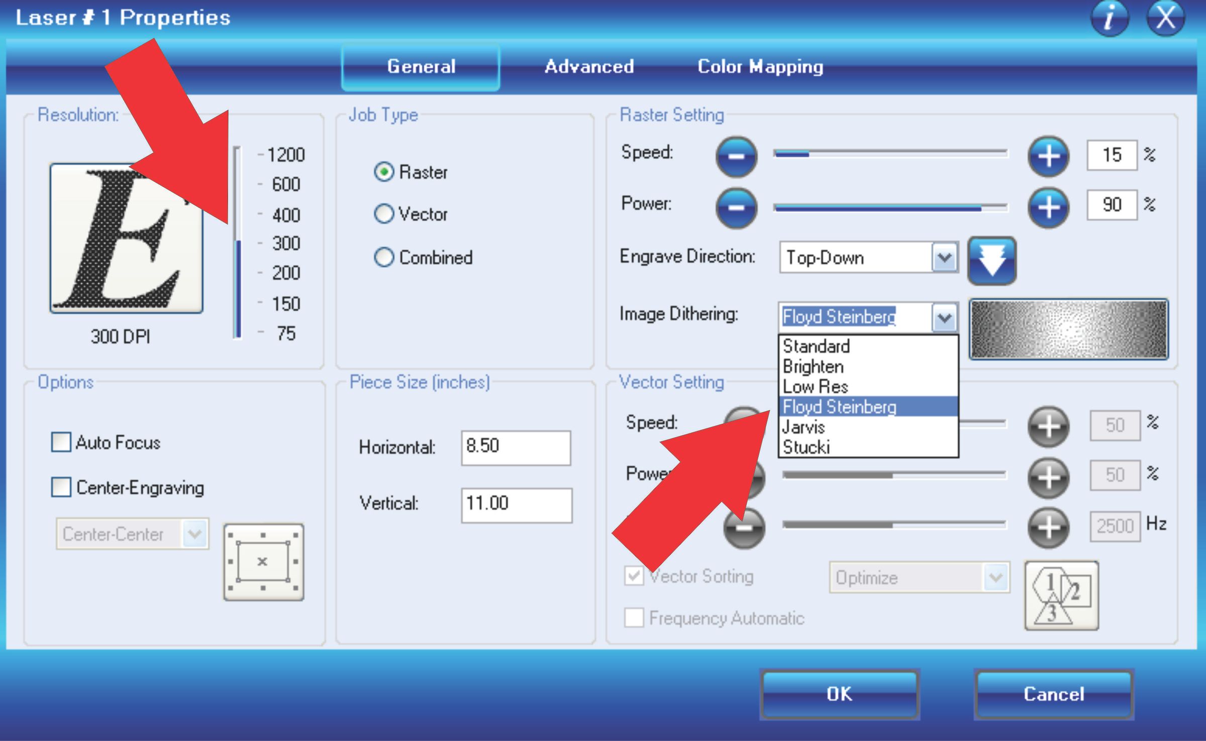1206x741 pixels.
Task: Click the center-engraving position icon
Action: (x=263, y=562)
